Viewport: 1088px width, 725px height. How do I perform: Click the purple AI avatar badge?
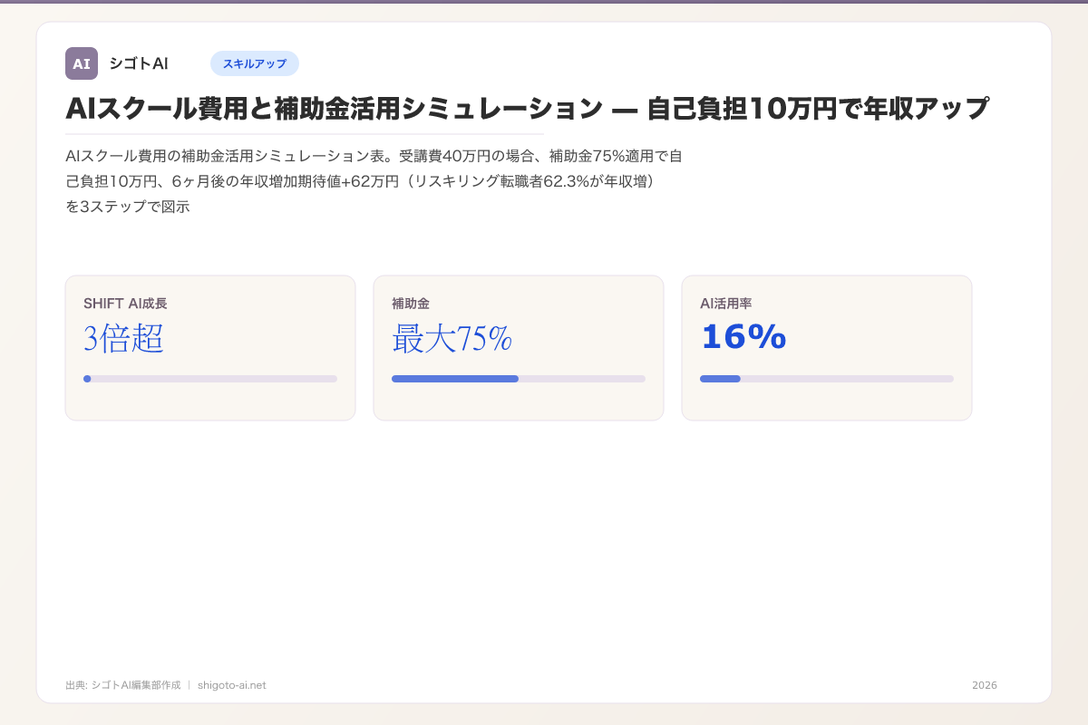coord(82,63)
